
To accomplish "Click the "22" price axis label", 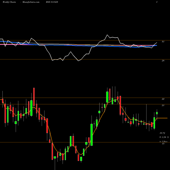I will pos(163,99).
